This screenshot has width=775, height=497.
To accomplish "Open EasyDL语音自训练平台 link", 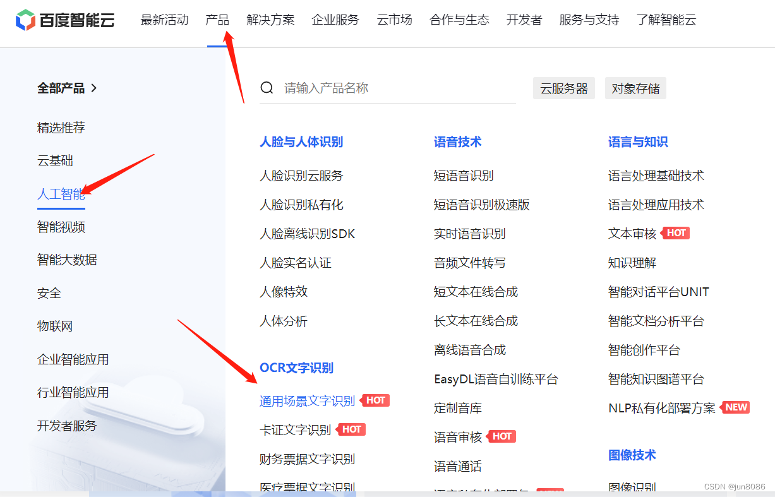I will [x=496, y=379].
